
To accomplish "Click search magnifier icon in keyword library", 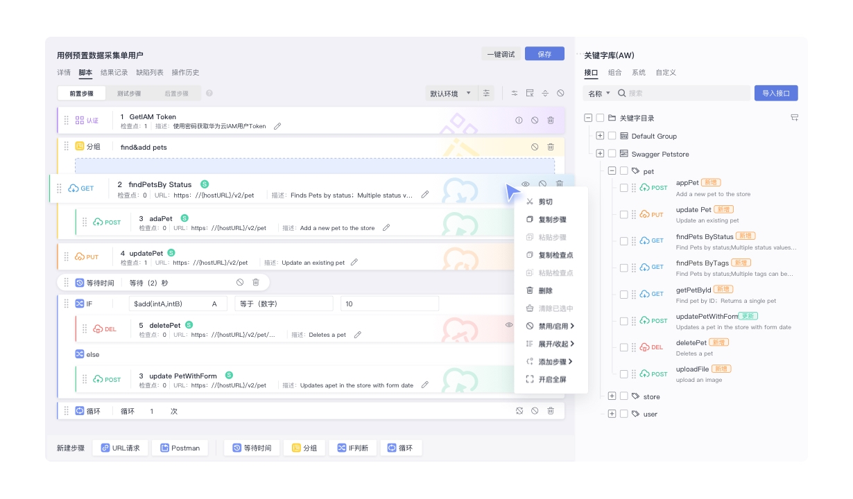I will [622, 93].
